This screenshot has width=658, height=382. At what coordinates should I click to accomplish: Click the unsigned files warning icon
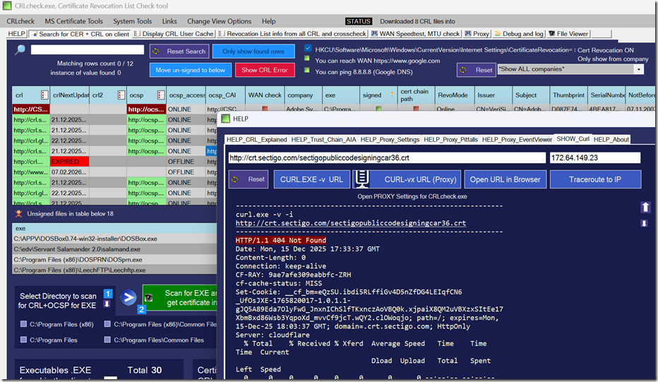(18, 213)
